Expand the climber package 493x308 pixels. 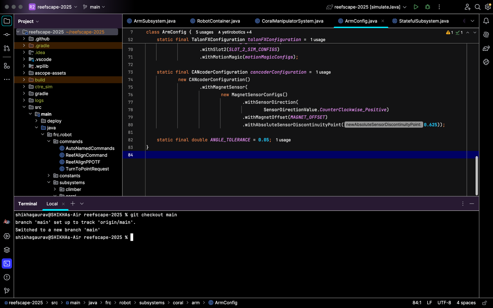click(x=55, y=189)
